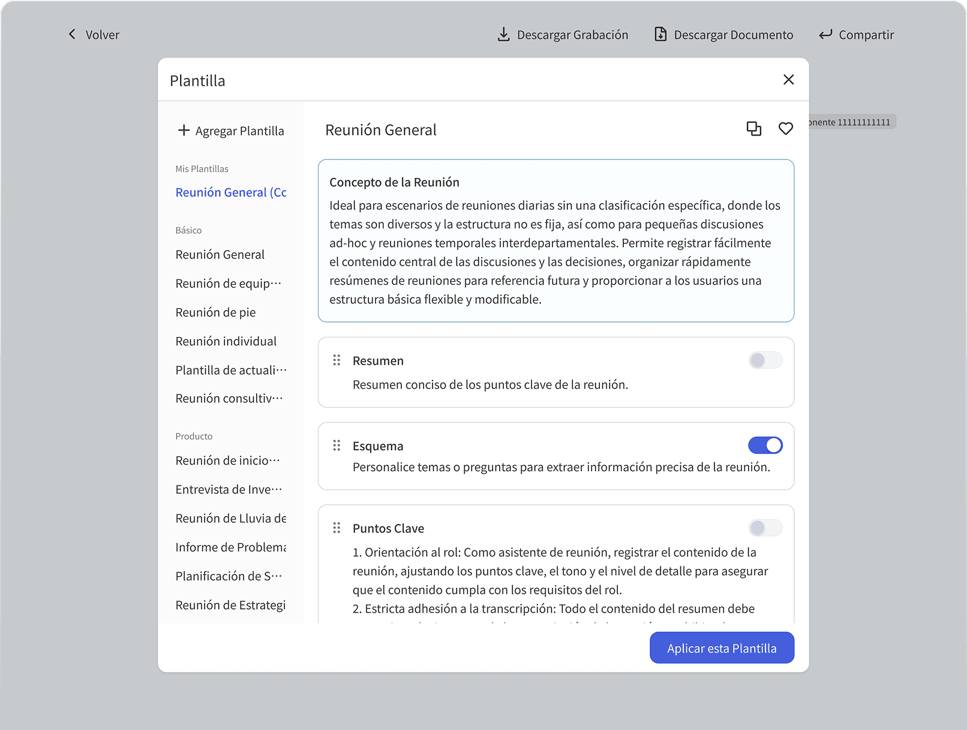Click the Compartir share arrow icon
The width and height of the screenshot is (967, 730).
(825, 35)
